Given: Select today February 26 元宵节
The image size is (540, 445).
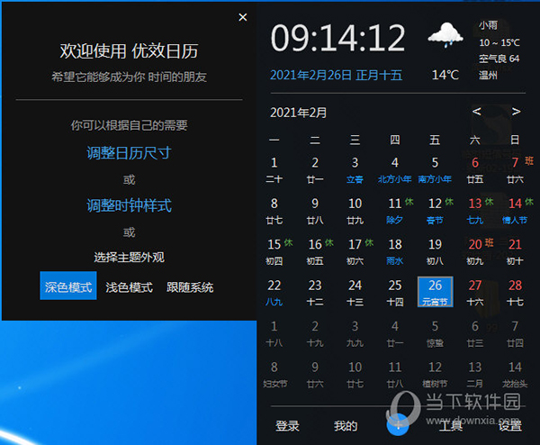Looking at the screenshot, I should (435, 292).
